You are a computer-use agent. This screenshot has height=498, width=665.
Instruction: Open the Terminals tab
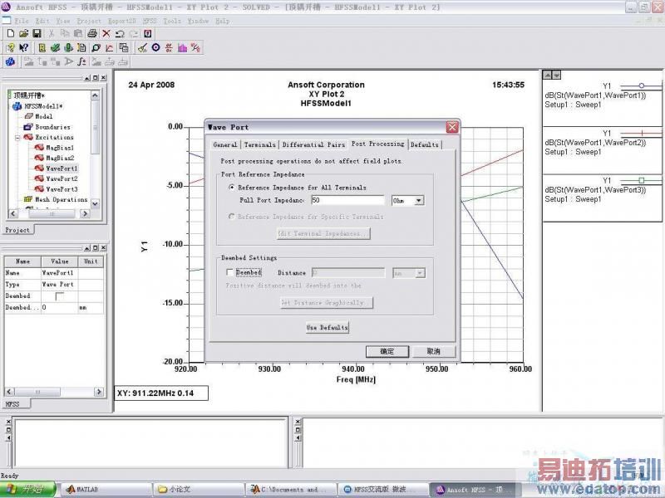pyautogui.click(x=259, y=144)
